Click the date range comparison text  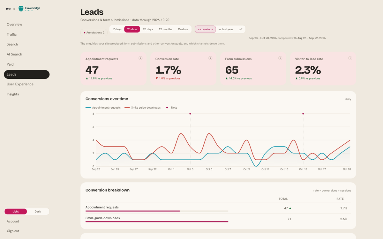pos(287,38)
